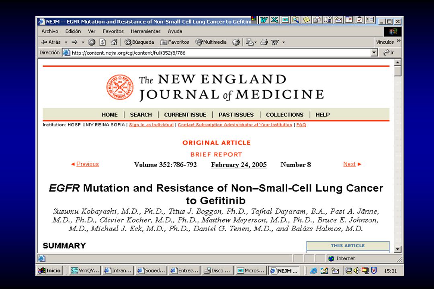Click the network computers tray icon
This screenshot has width=434, height=289.
(349, 271)
